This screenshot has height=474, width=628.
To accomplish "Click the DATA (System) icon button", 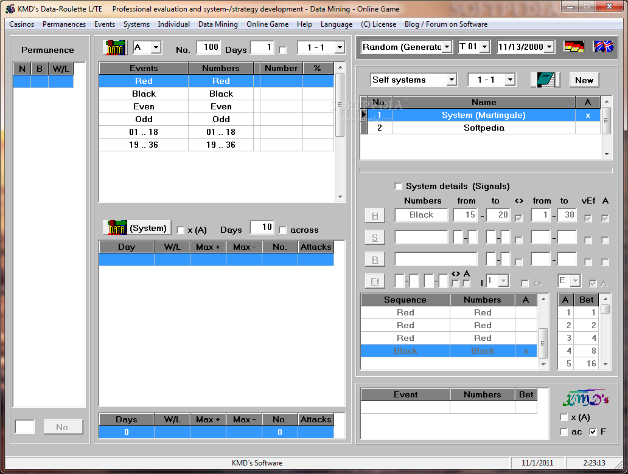I will [137, 228].
